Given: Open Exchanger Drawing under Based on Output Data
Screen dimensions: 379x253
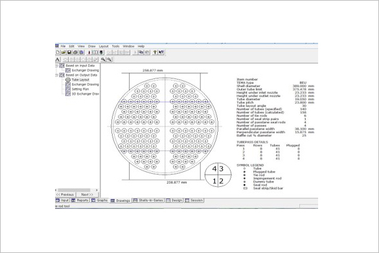Looking at the screenshot, I should 85,84.
